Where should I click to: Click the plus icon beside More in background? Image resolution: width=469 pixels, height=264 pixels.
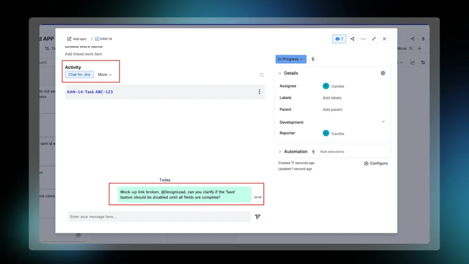click(x=420, y=48)
